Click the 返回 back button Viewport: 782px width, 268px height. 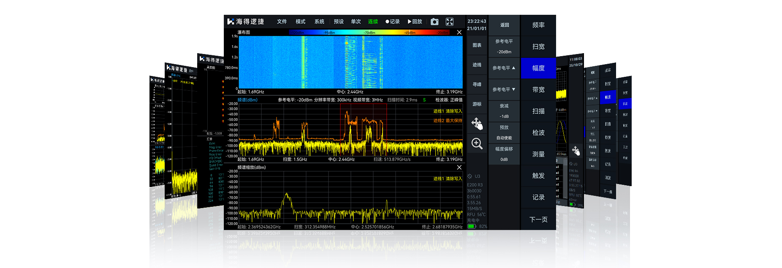[x=504, y=25]
